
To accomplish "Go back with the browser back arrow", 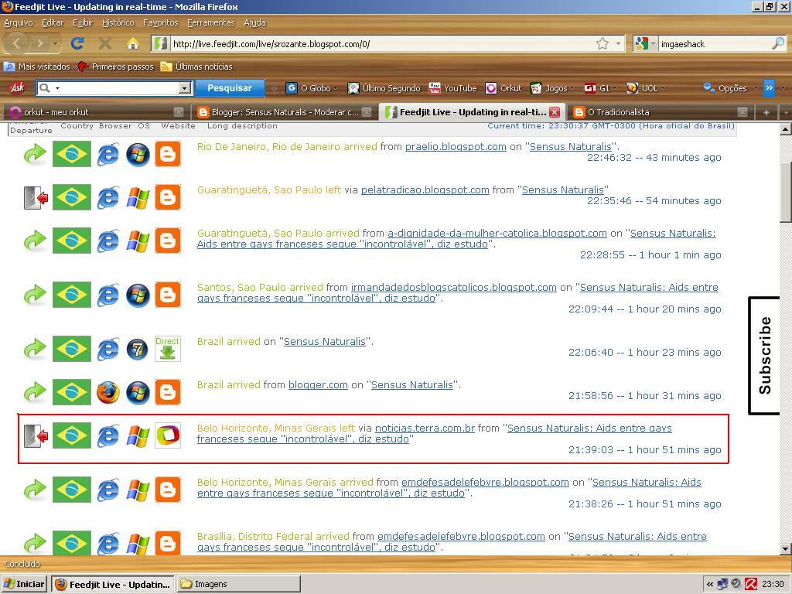I will (16, 43).
